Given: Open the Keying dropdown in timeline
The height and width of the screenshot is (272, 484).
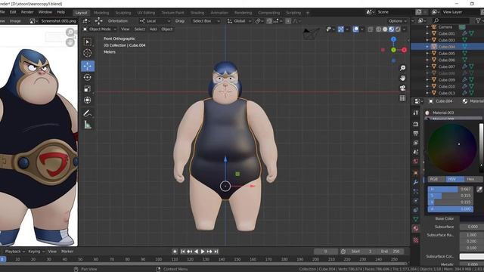Looking at the screenshot, I should pos(36,252).
